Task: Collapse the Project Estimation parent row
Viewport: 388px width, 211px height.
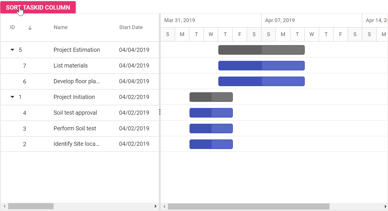Action: pos(12,50)
